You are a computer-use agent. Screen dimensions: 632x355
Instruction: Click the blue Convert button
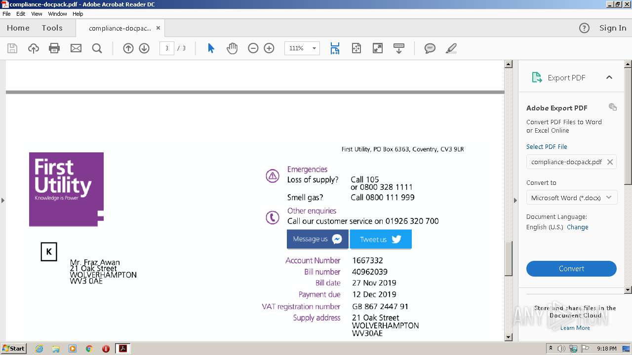[571, 269]
